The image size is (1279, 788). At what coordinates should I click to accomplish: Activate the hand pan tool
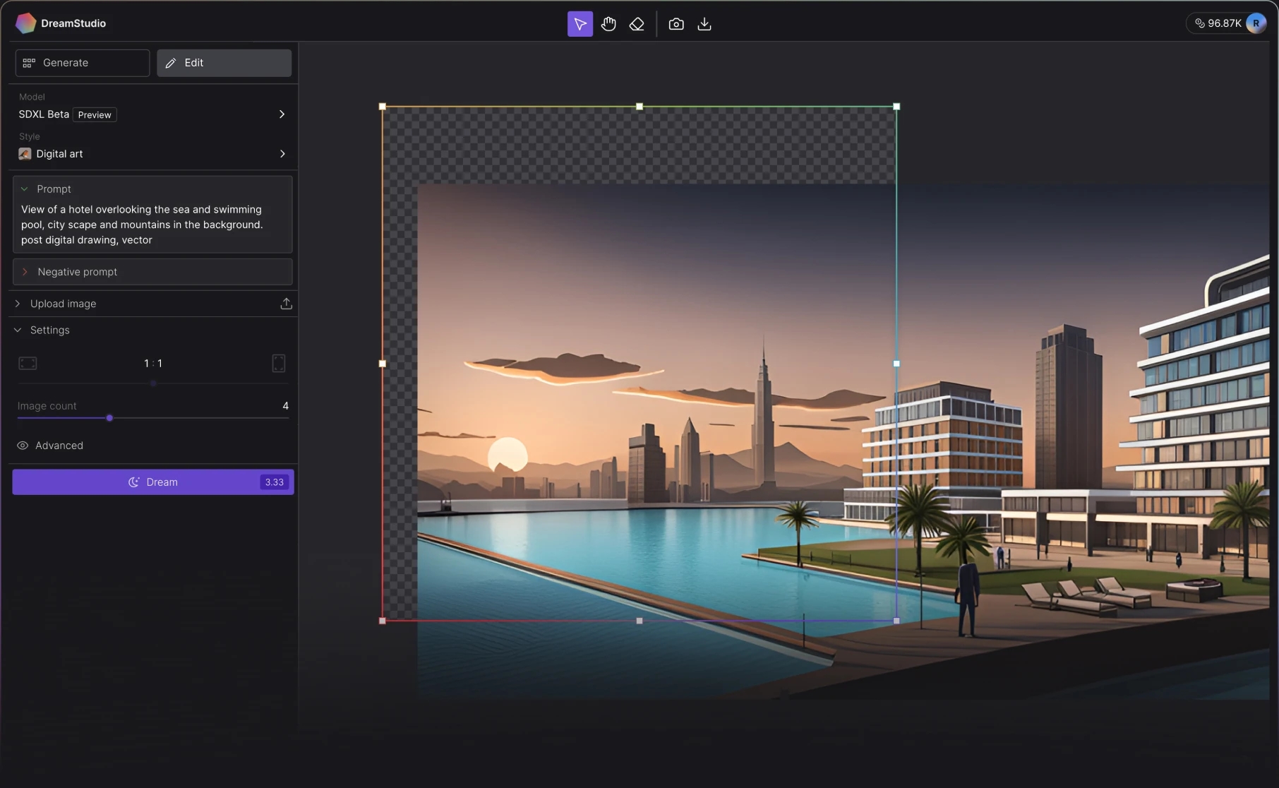(x=608, y=24)
